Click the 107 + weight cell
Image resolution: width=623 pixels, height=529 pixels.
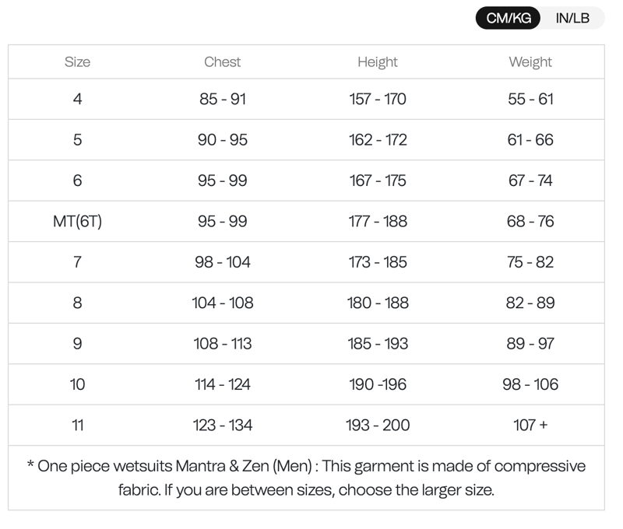click(530, 425)
